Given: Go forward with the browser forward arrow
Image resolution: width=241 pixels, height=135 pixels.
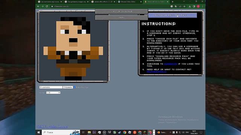Looking at the screenshot, I should (43, 6).
